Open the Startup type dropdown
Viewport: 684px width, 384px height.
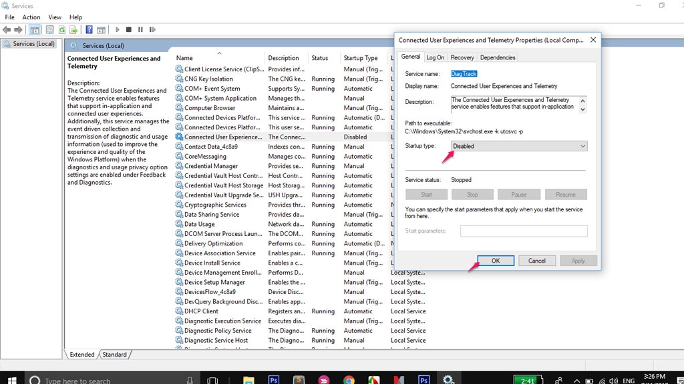click(518, 146)
